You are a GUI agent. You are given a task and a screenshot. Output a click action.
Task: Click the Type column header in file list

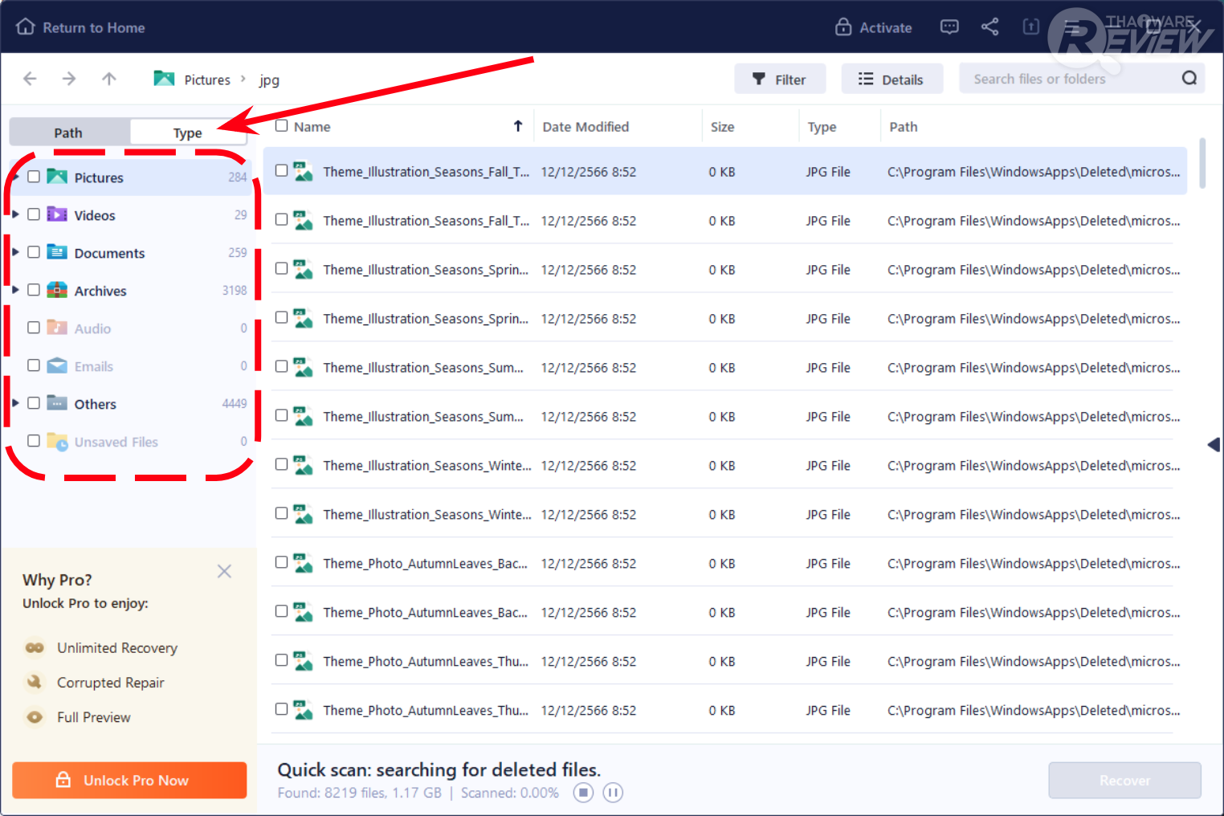click(x=822, y=127)
